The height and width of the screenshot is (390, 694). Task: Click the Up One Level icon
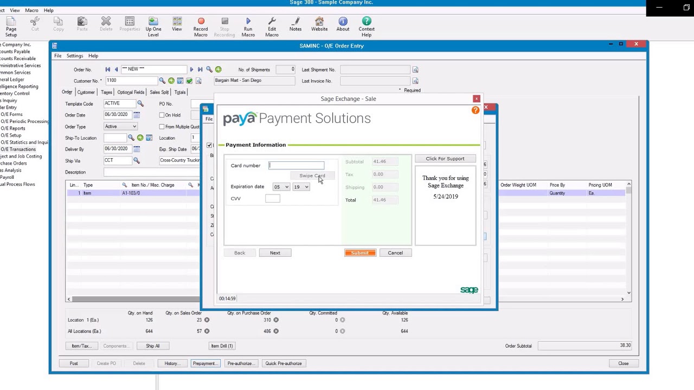click(x=153, y=27)
